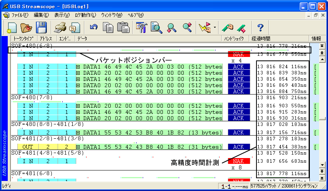Click the 情報 column header
Screen dimensions: 328x191
(x=316, y=38)
